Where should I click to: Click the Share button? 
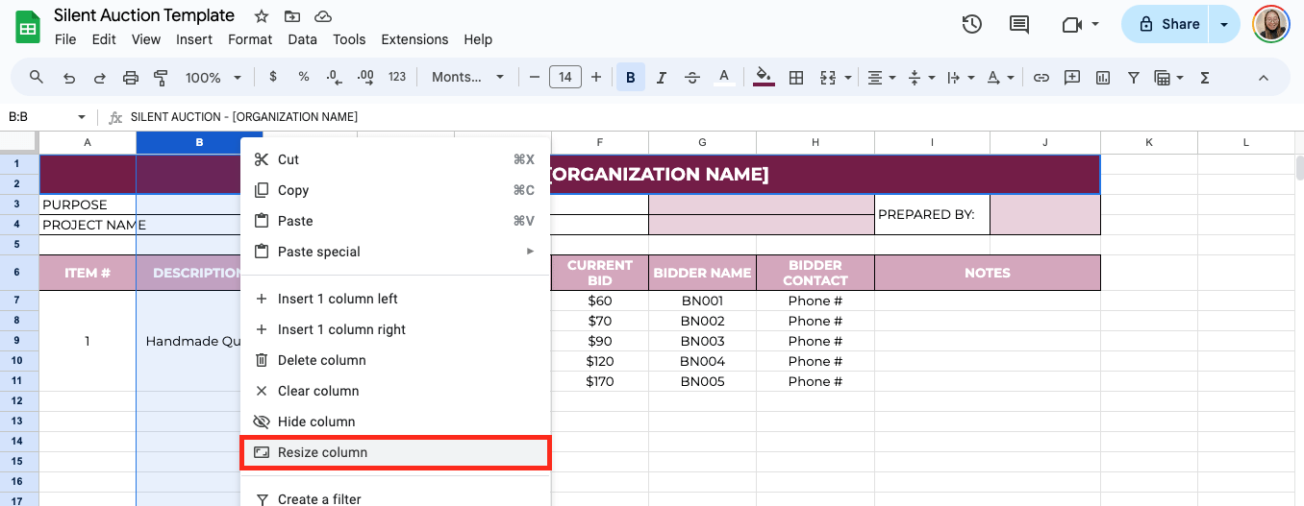(1167, 24)
